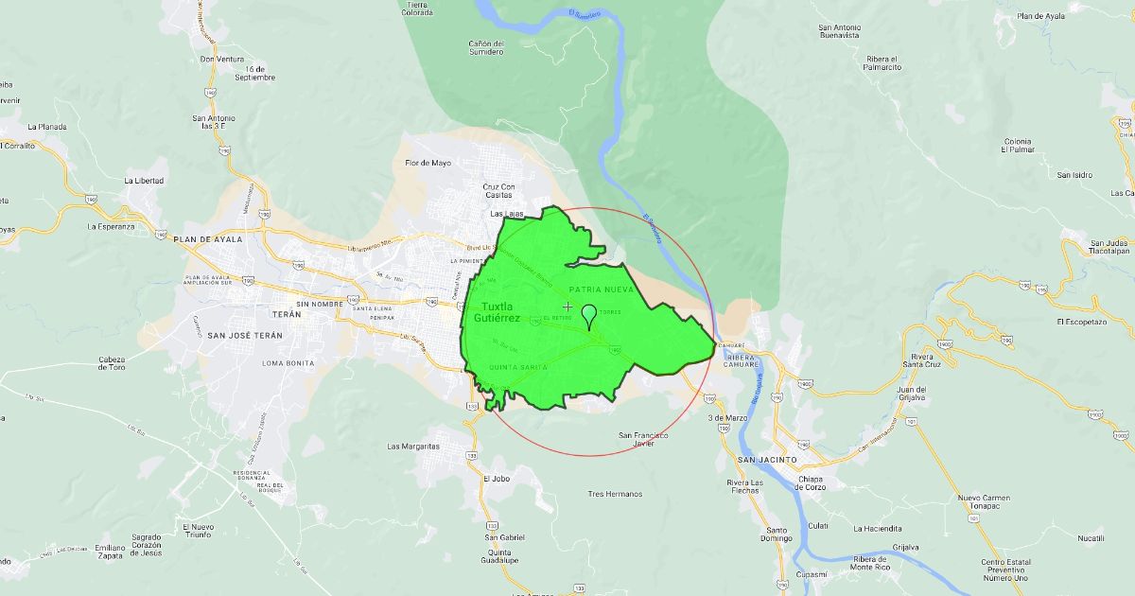Select the Chiapa de Corzo label

point(812,482)
